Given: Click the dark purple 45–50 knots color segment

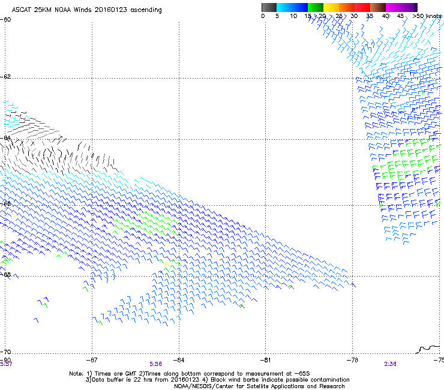Looking at the screenshot, I should coord(409,7).
